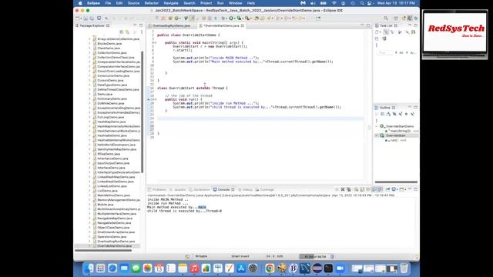Viewport: 493px width, 277px height.
Task: Toggle Hide Non-Public Members in Outline
Action: click(406, 114)
